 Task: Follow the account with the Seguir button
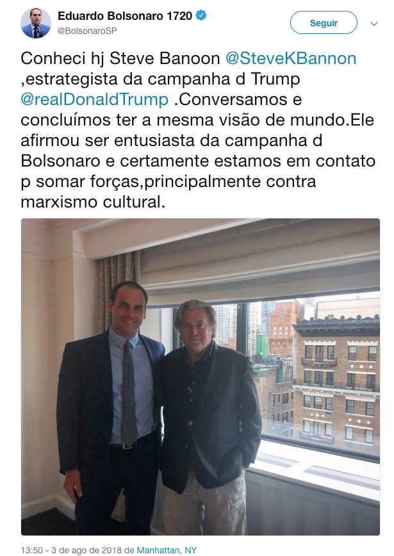[x=324, y=22]
